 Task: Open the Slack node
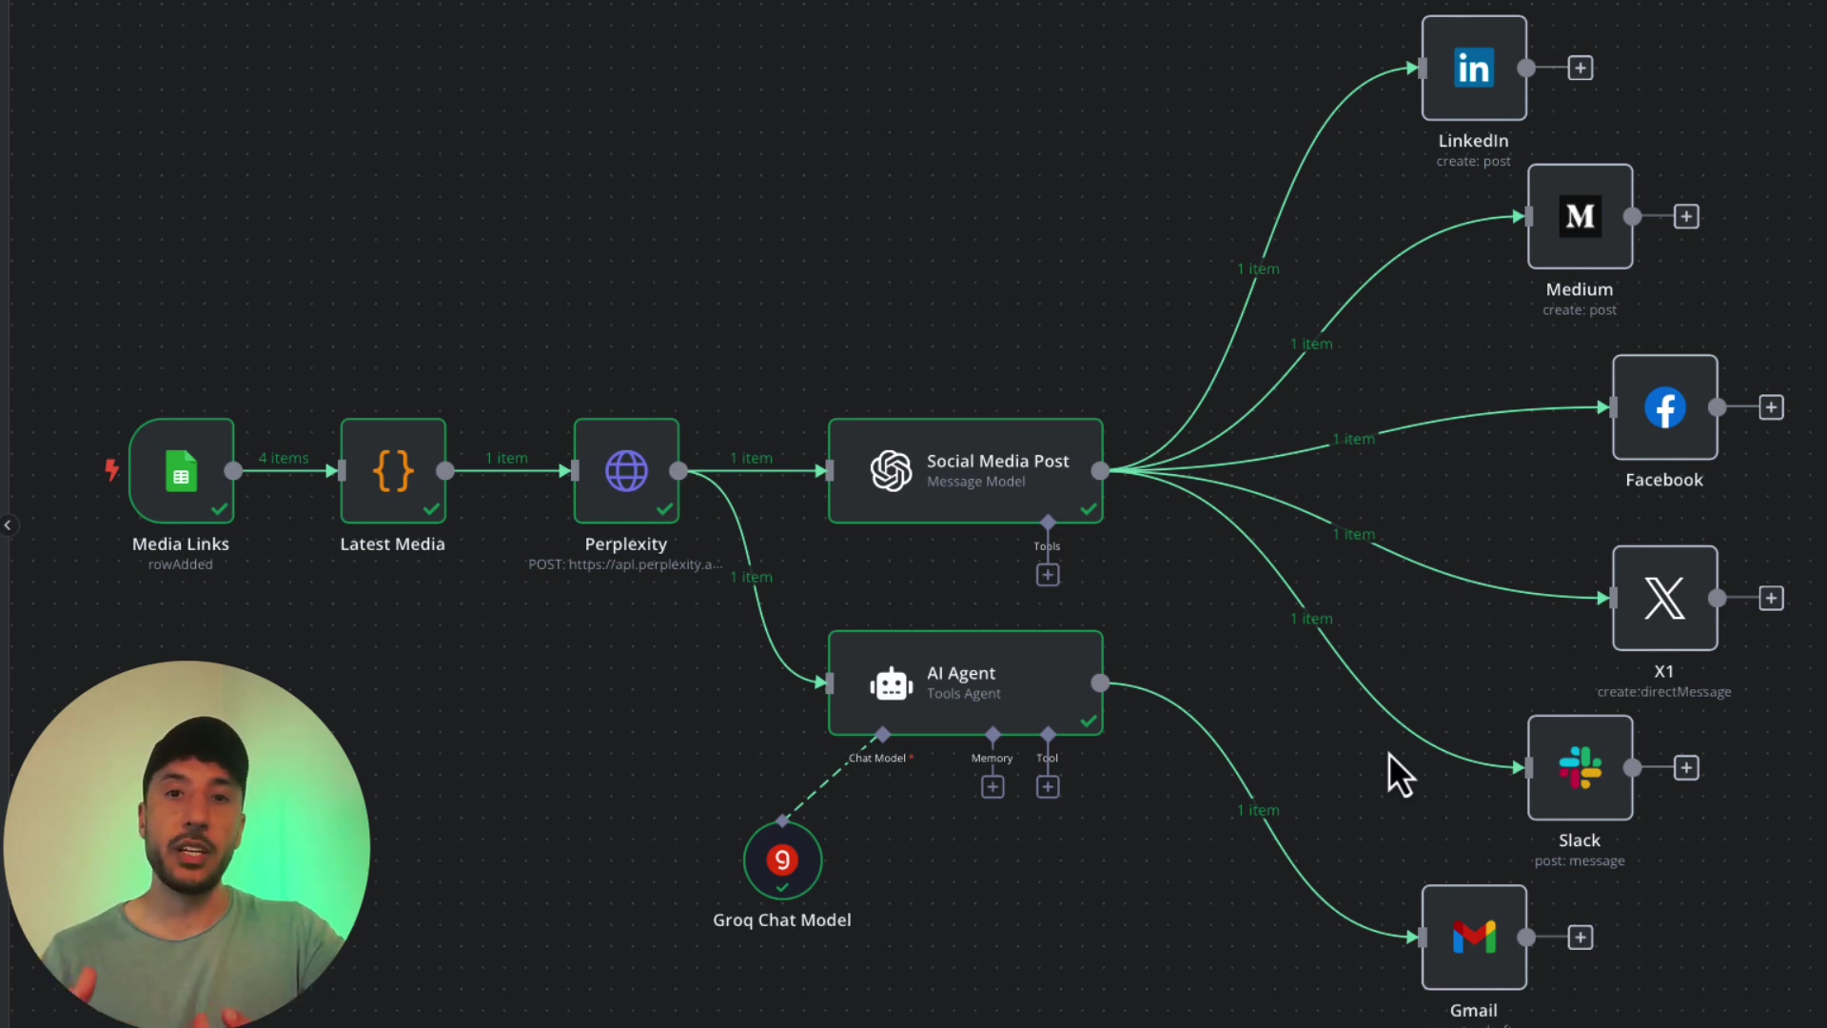pyautogui.click(x=1581, y=767)
